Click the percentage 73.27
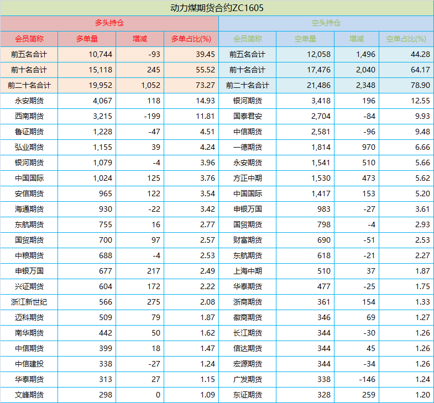The height and width of the screenshot is (403, 434). (205, 85)
